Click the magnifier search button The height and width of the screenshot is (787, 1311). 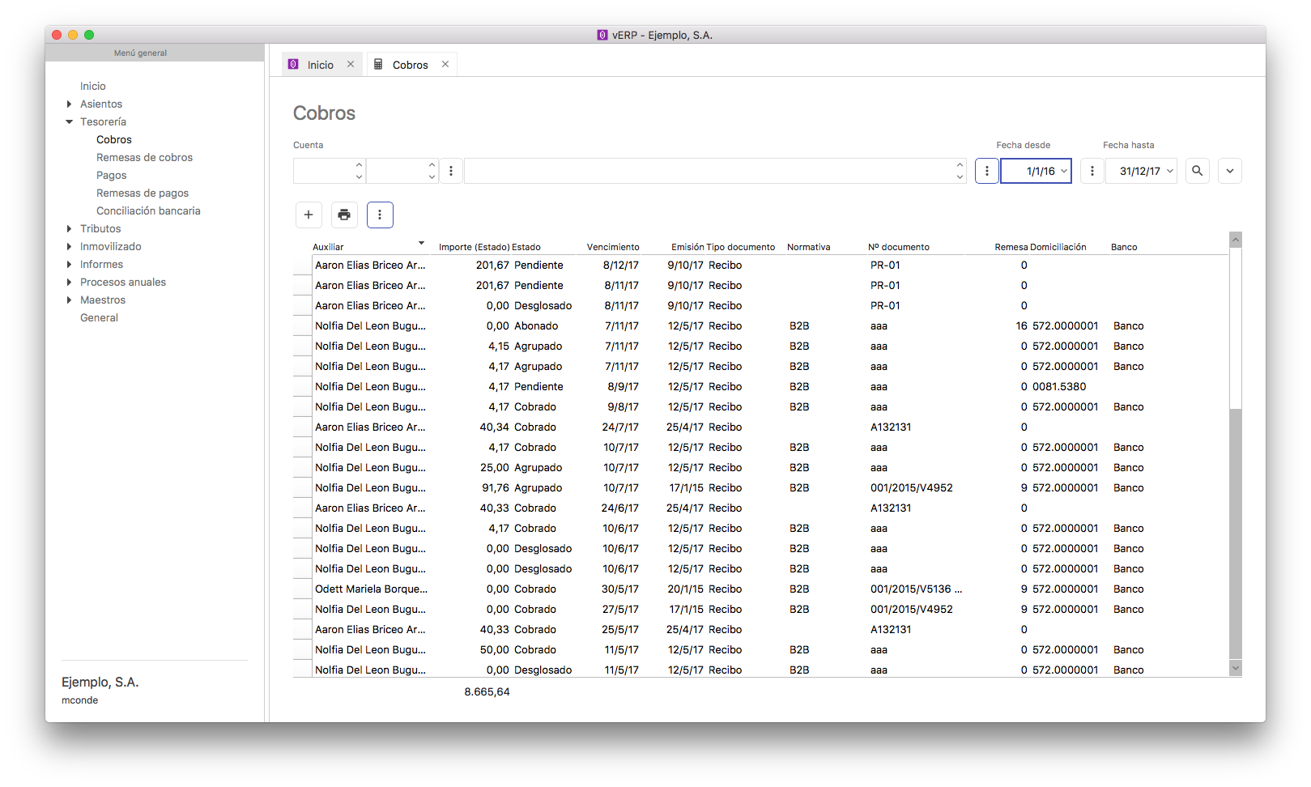coord(1197,171)
